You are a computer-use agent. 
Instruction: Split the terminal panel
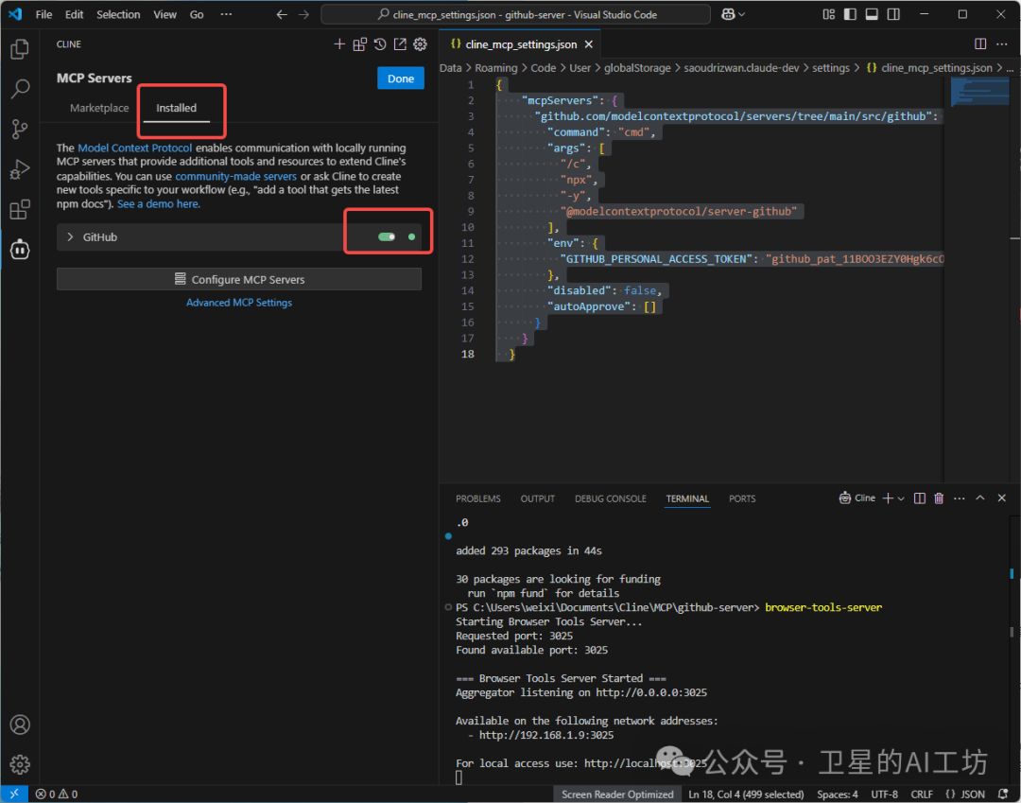[x=920, y=498]
